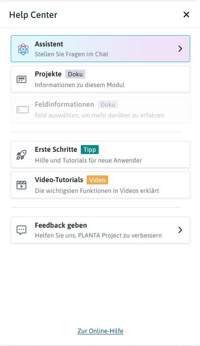Click the orange Video badge
Viewport: 200px width, 346px height.
pos(97,180)
